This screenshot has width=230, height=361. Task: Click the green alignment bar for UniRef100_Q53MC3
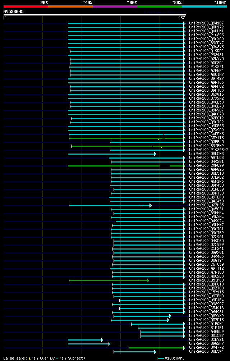tap(109, 280)
